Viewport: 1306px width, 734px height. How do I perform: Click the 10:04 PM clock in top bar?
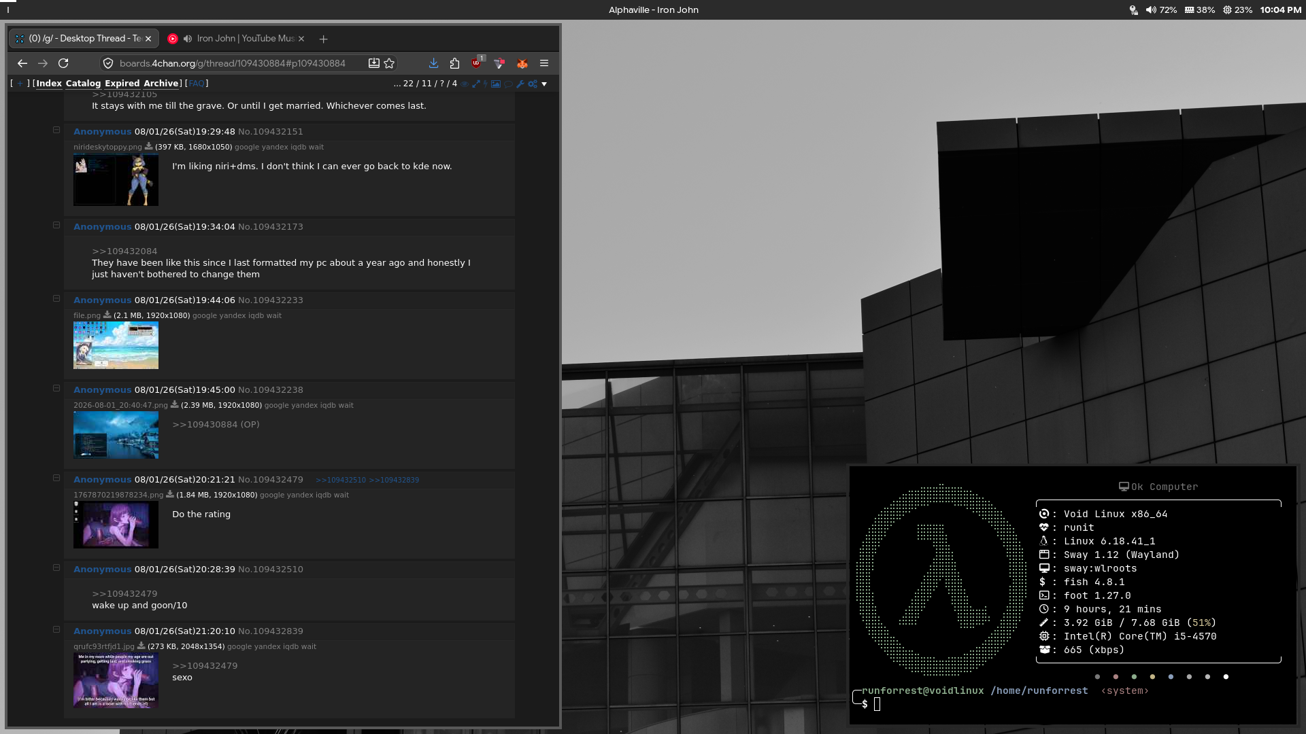(1280, 10)
